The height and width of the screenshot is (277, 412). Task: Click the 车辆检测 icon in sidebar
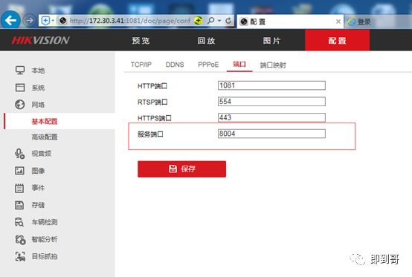tap(19, 222)
